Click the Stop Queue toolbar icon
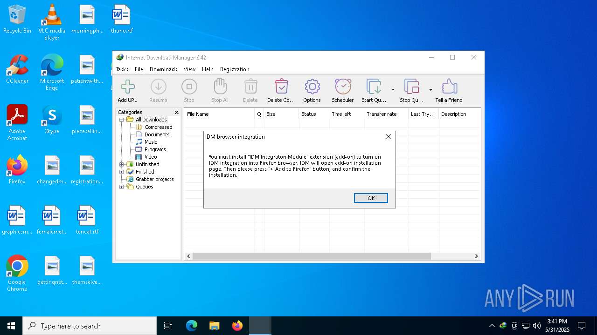This screenshot has width=597, height=335. click(x=412, y=87)
